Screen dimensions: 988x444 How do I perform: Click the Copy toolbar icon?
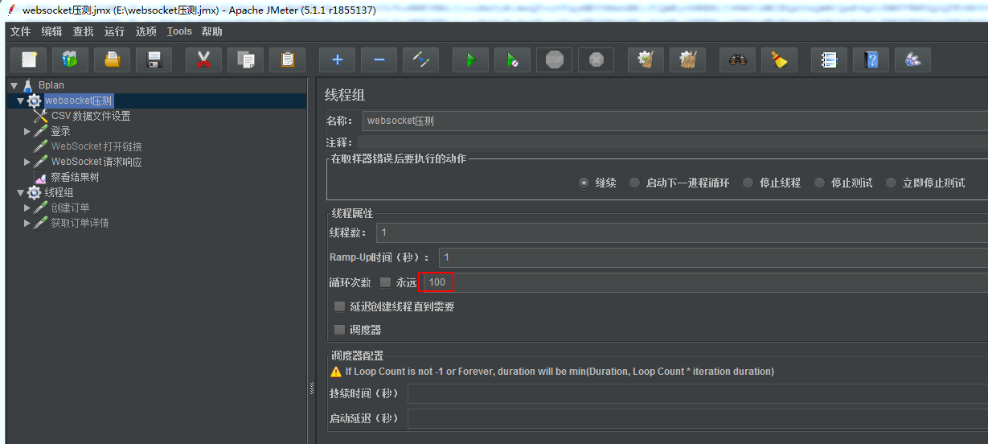[x=246, y=60]
